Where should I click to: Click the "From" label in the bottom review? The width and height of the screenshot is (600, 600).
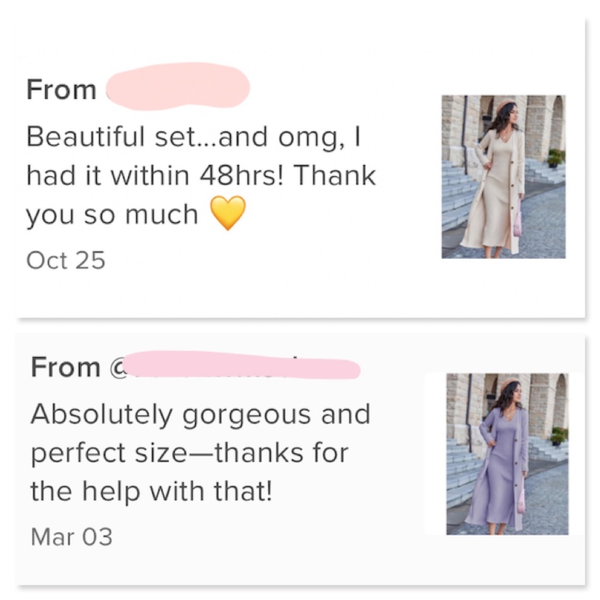tap(66, 367)
